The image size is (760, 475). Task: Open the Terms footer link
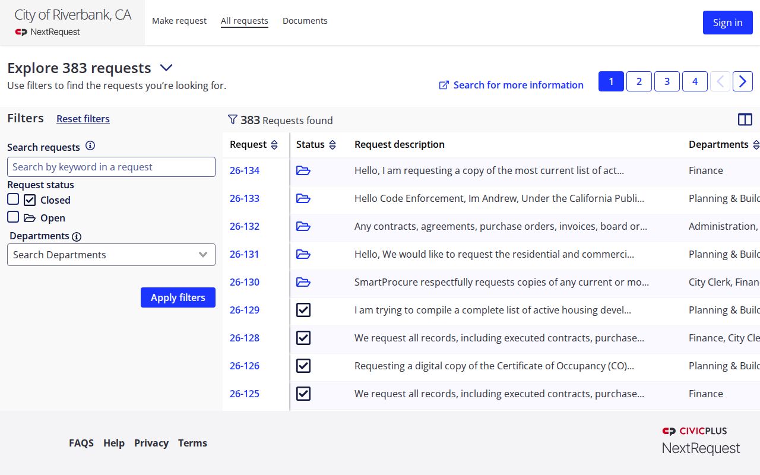tap(192, 443)
